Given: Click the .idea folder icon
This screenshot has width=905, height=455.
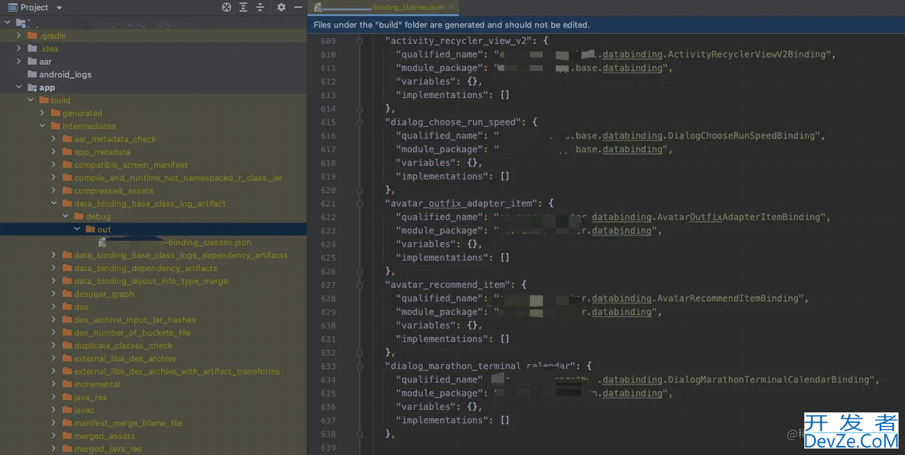Looking at the screenshot, I should [x=32, y=48].
